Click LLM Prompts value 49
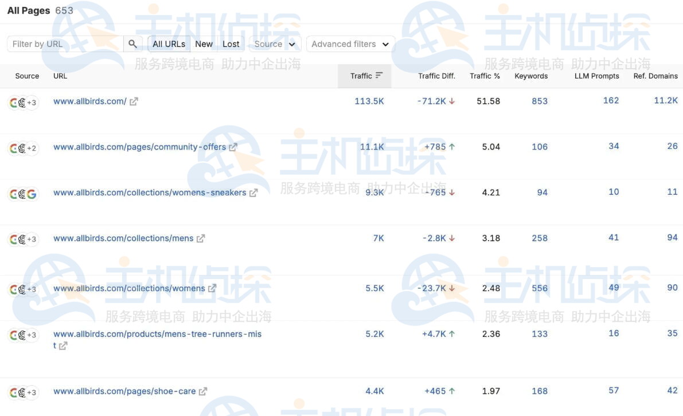Viewport: 683px width, 416px height. [614, 288]
